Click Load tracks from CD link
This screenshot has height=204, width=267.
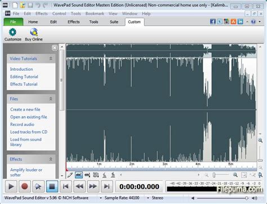tap(29, 132)
